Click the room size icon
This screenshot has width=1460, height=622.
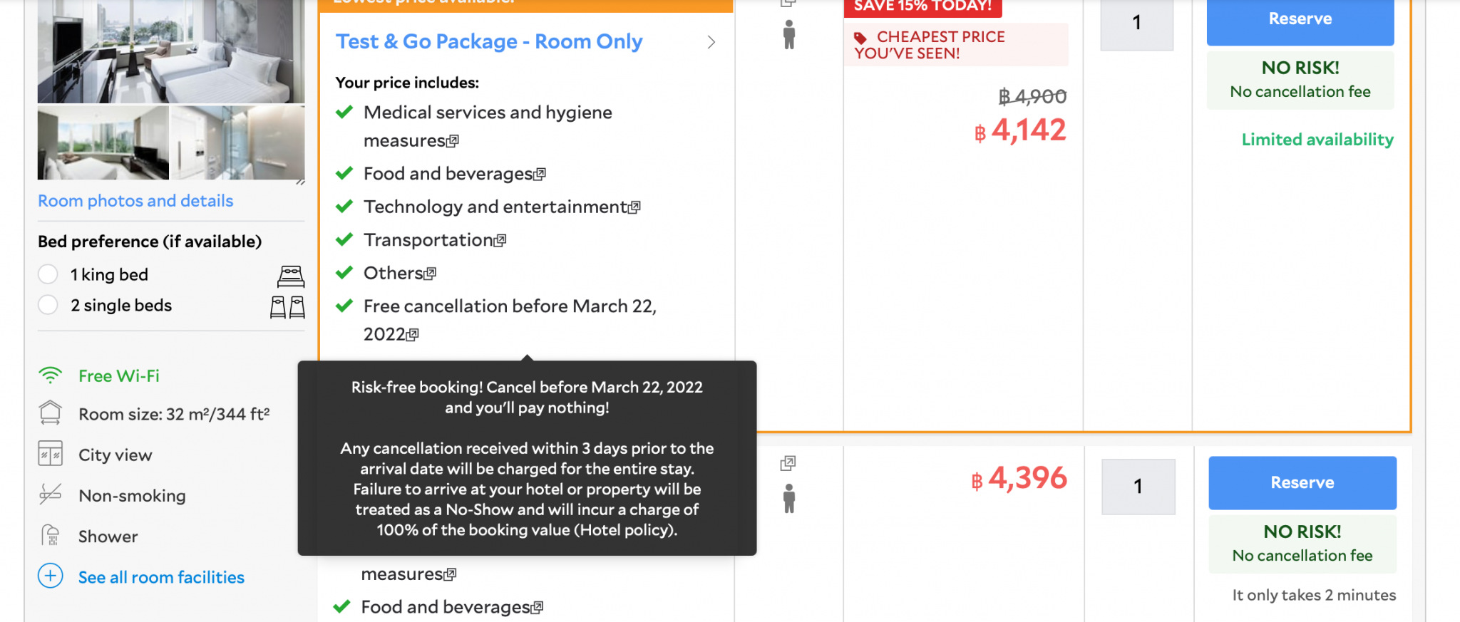pos(51,413)
